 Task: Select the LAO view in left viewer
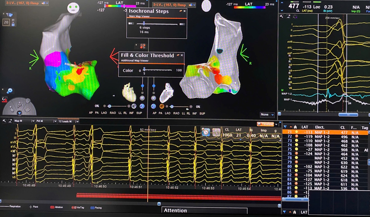[104, 113]
